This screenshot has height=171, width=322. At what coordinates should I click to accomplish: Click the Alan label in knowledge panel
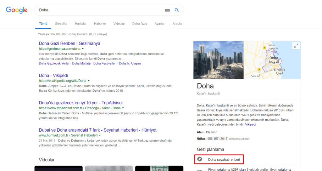pyautogui.click(x=201, y=132)
